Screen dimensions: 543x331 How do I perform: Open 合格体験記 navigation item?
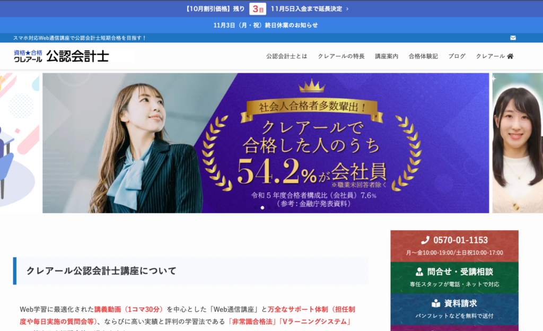(423, 56)
